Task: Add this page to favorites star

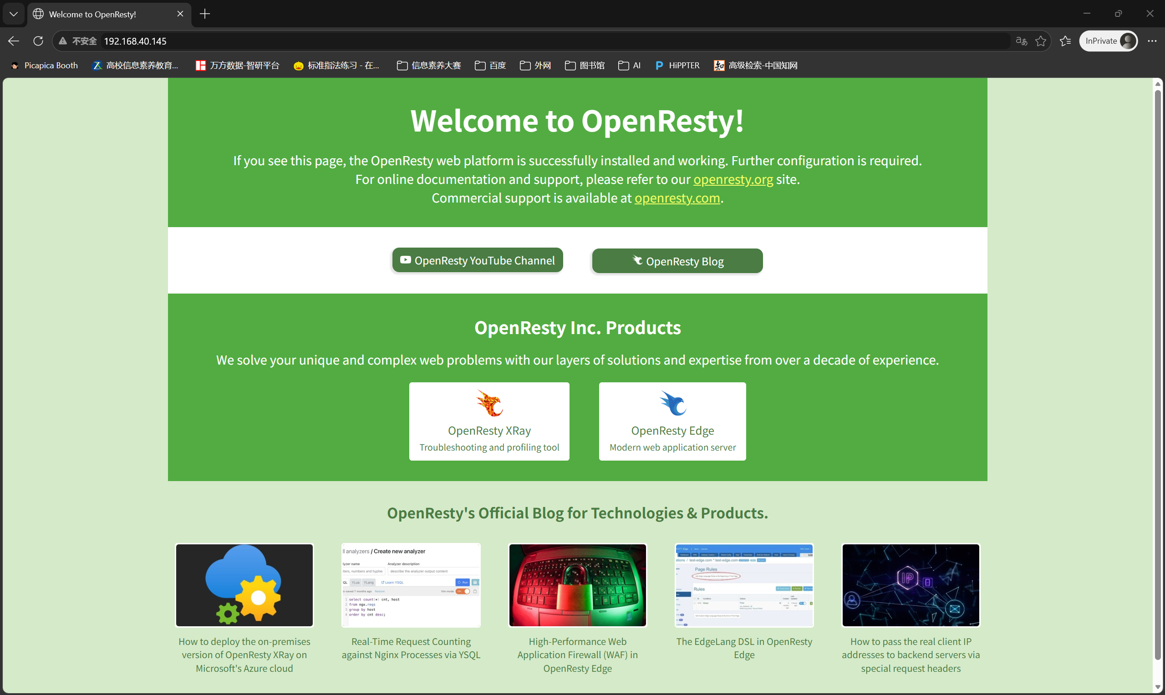Action: 1041,41
